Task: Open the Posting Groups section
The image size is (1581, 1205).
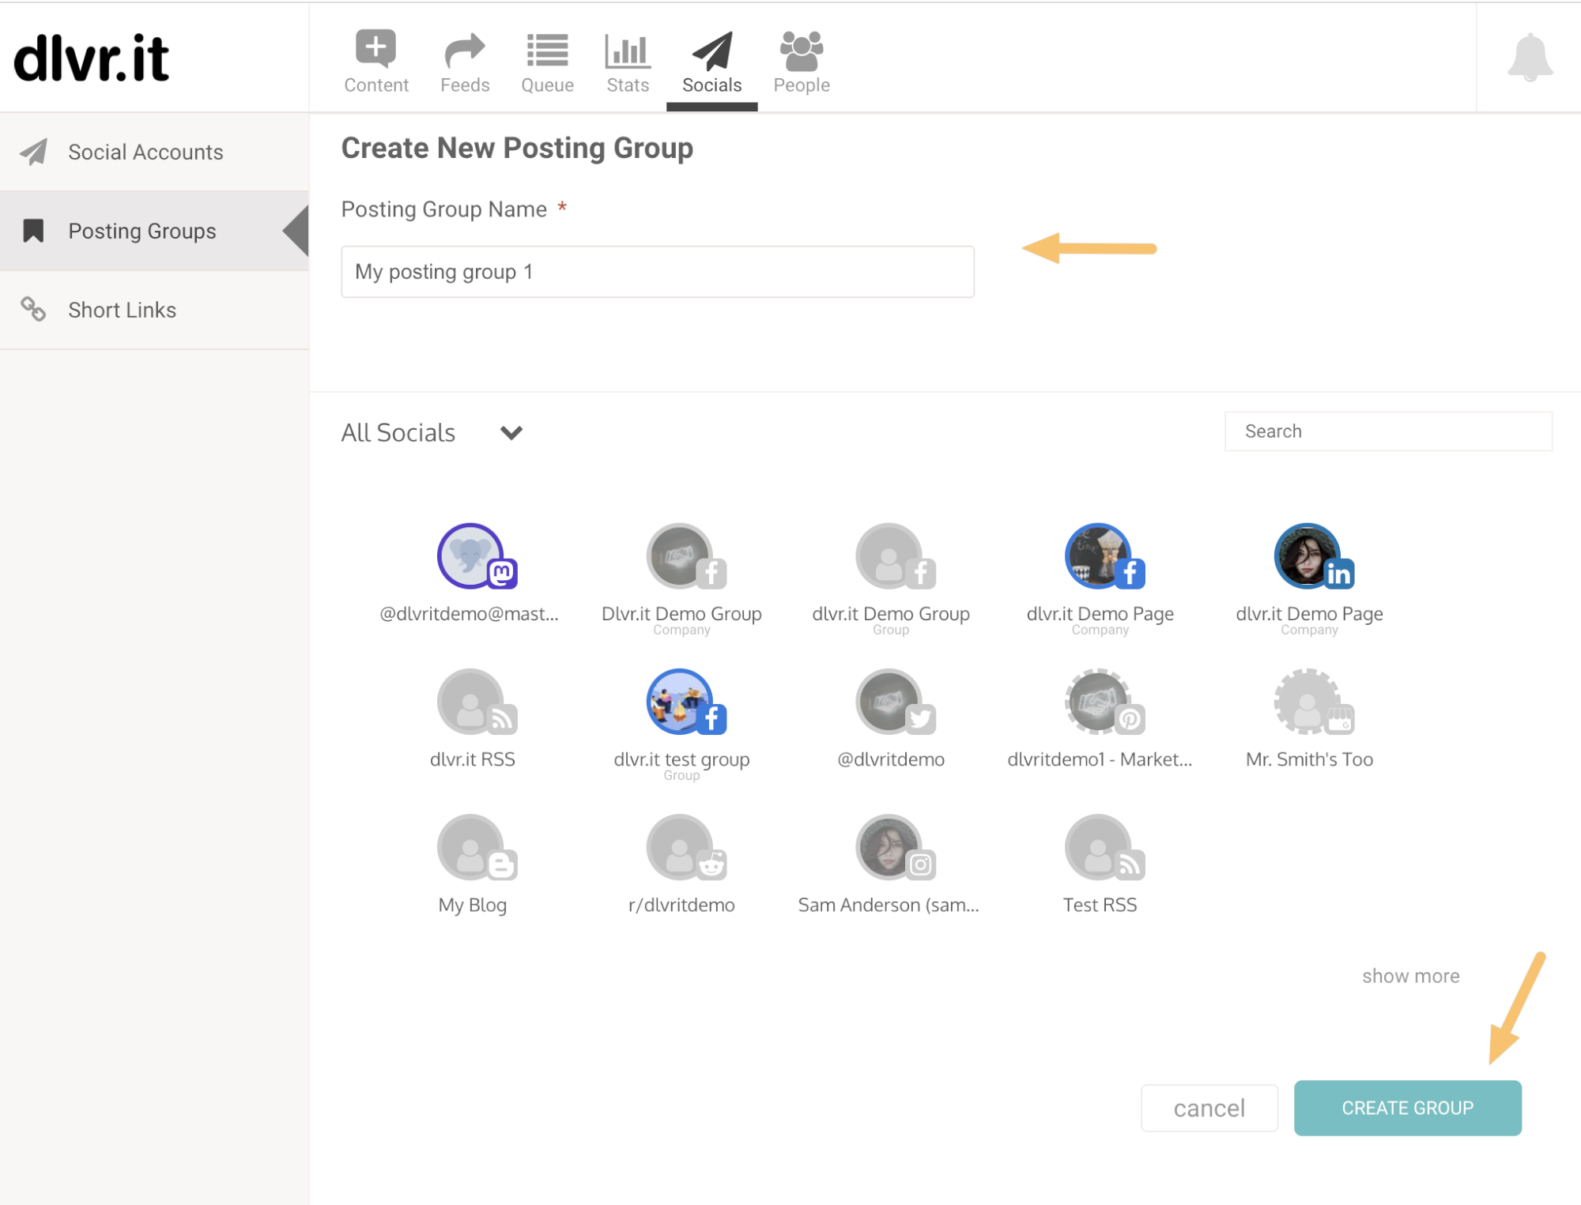Action: tap(142, 230)
